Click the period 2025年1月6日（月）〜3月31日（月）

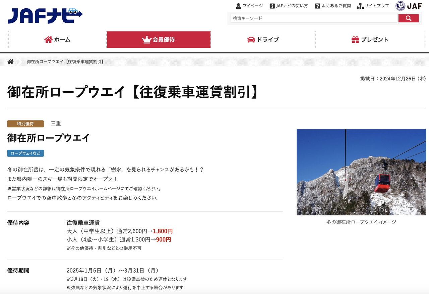[x=113, y=271]
